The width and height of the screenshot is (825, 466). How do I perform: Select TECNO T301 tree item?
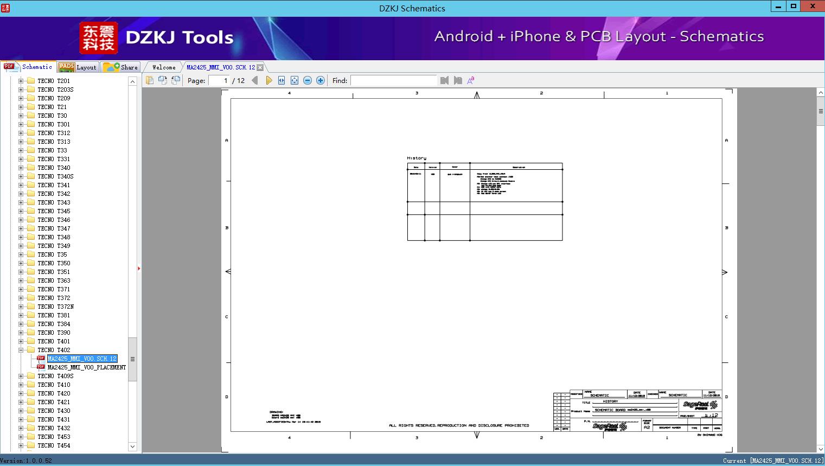click(x=54, y=124)
